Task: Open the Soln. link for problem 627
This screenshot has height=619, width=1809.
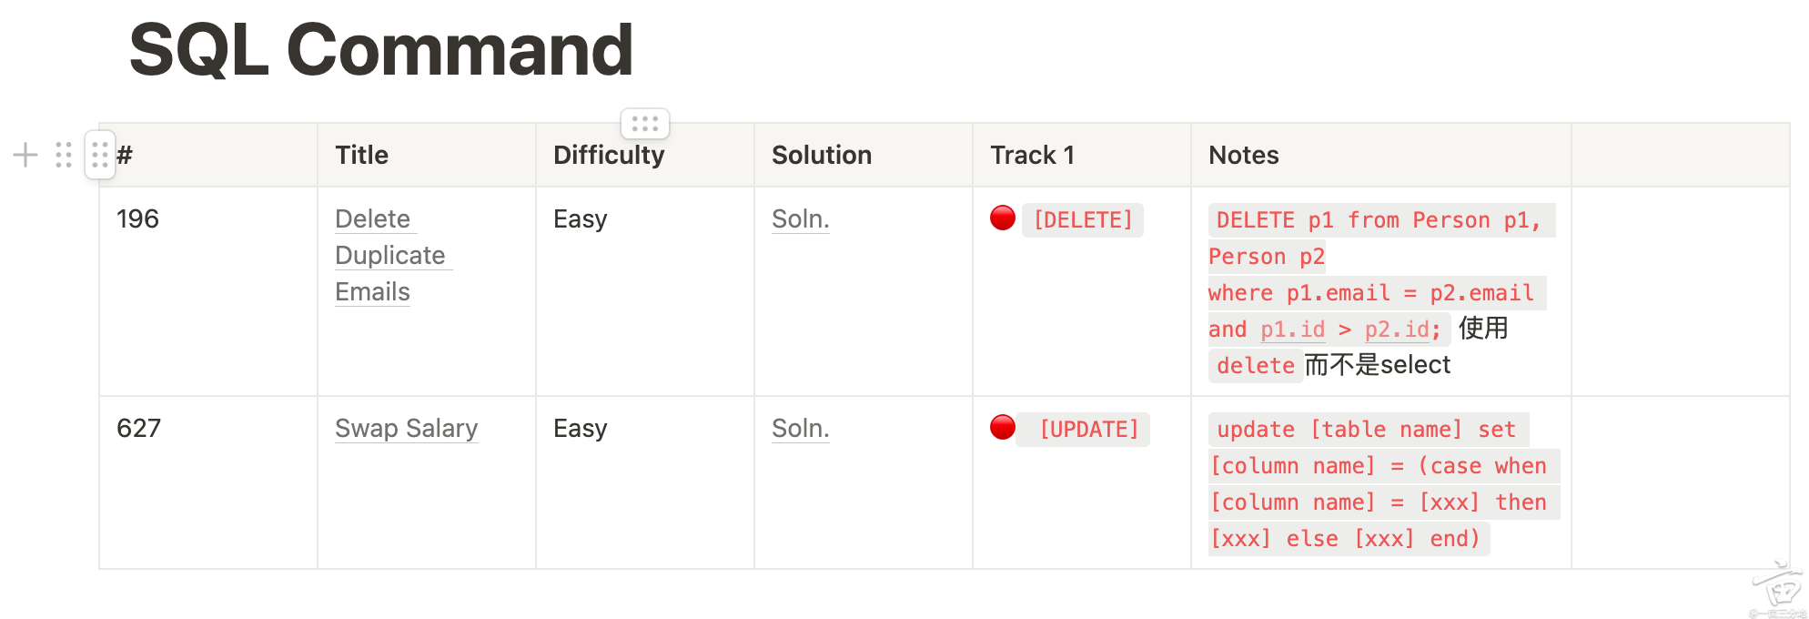Action: pos(800,429)
